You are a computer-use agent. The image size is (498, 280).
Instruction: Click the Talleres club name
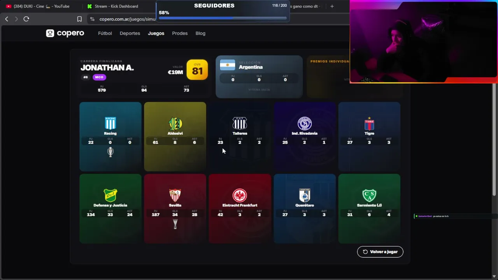click(240, 133)
